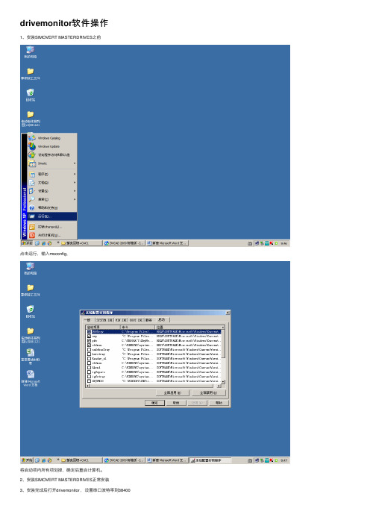Select the 启动 (Startup) tab
Image resolution: width=376 pixels, height=532 pixels.
[x=162, y=319]
